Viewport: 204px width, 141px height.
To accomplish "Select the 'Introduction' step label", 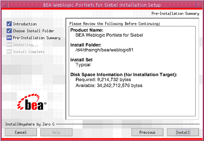I will 25,24.
